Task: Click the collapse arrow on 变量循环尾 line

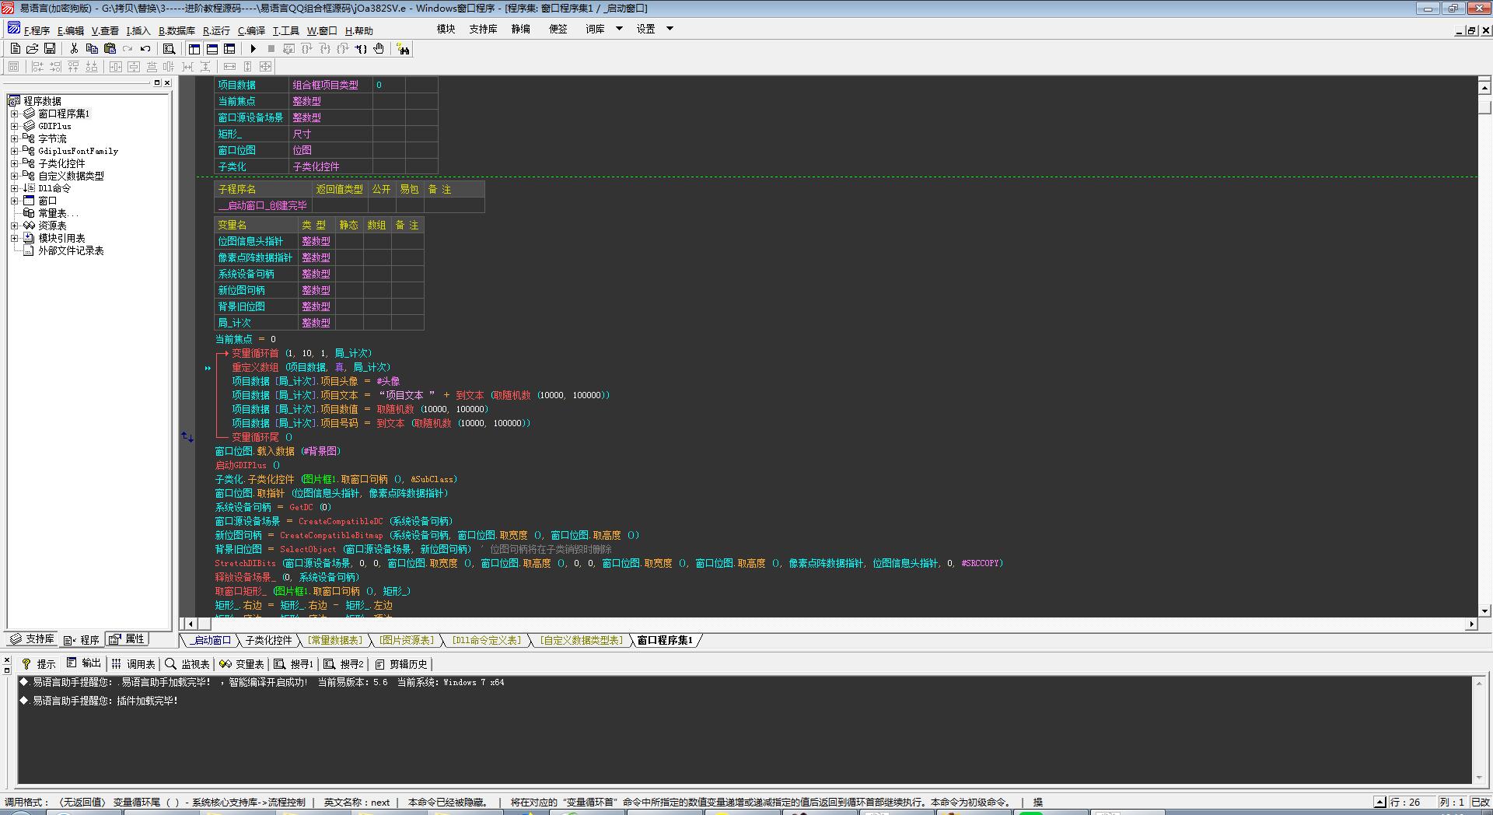Action: [187, 437]
